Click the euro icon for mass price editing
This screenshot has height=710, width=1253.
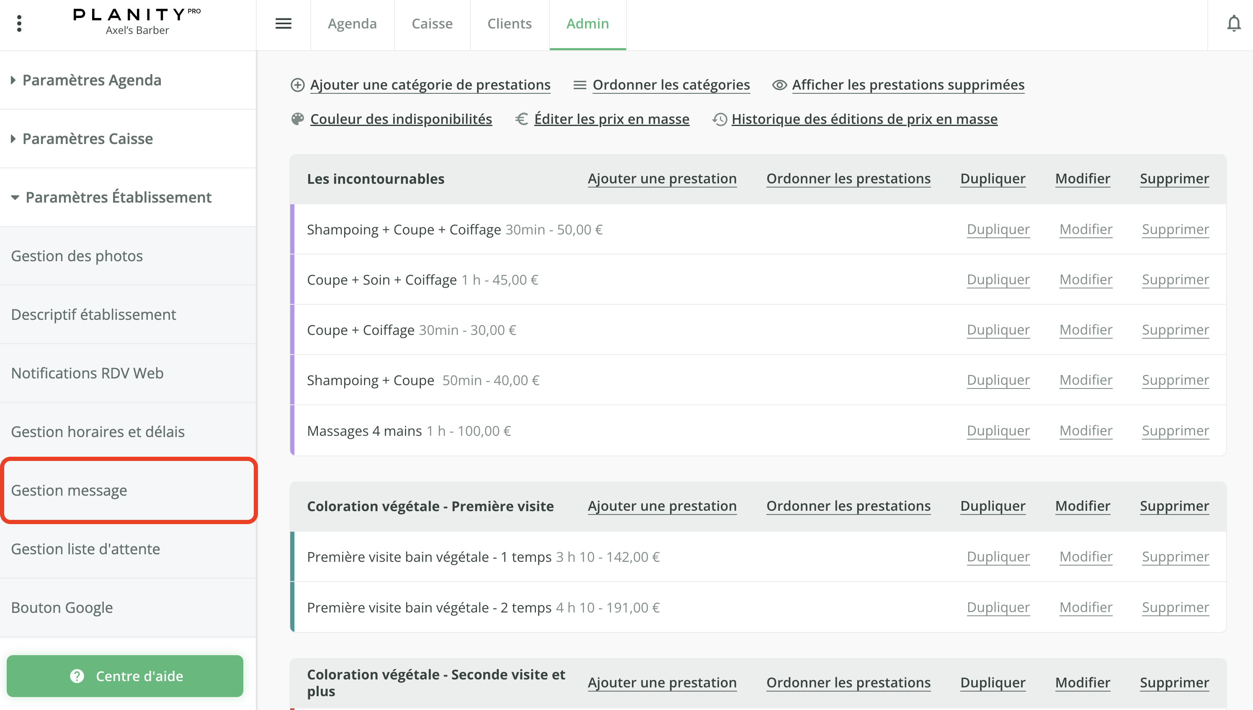(522, 118)
